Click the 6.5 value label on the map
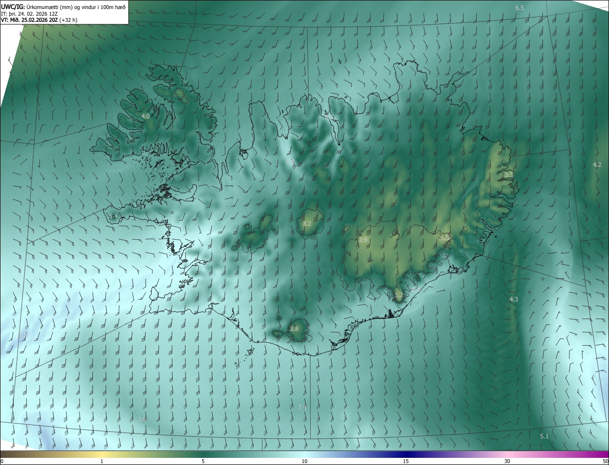The image size is (609, 465). [520, 8]
